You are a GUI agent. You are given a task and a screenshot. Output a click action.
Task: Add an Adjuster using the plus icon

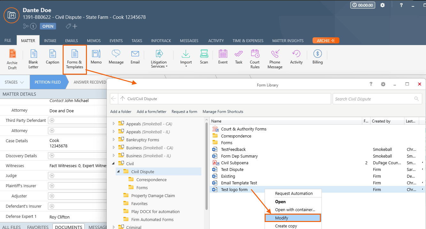click(x=52, y=196)
